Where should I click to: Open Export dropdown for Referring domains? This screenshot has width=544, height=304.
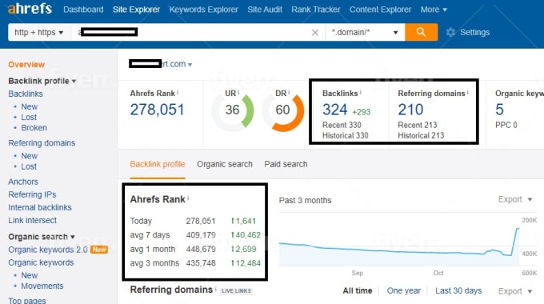pos(515,291)
